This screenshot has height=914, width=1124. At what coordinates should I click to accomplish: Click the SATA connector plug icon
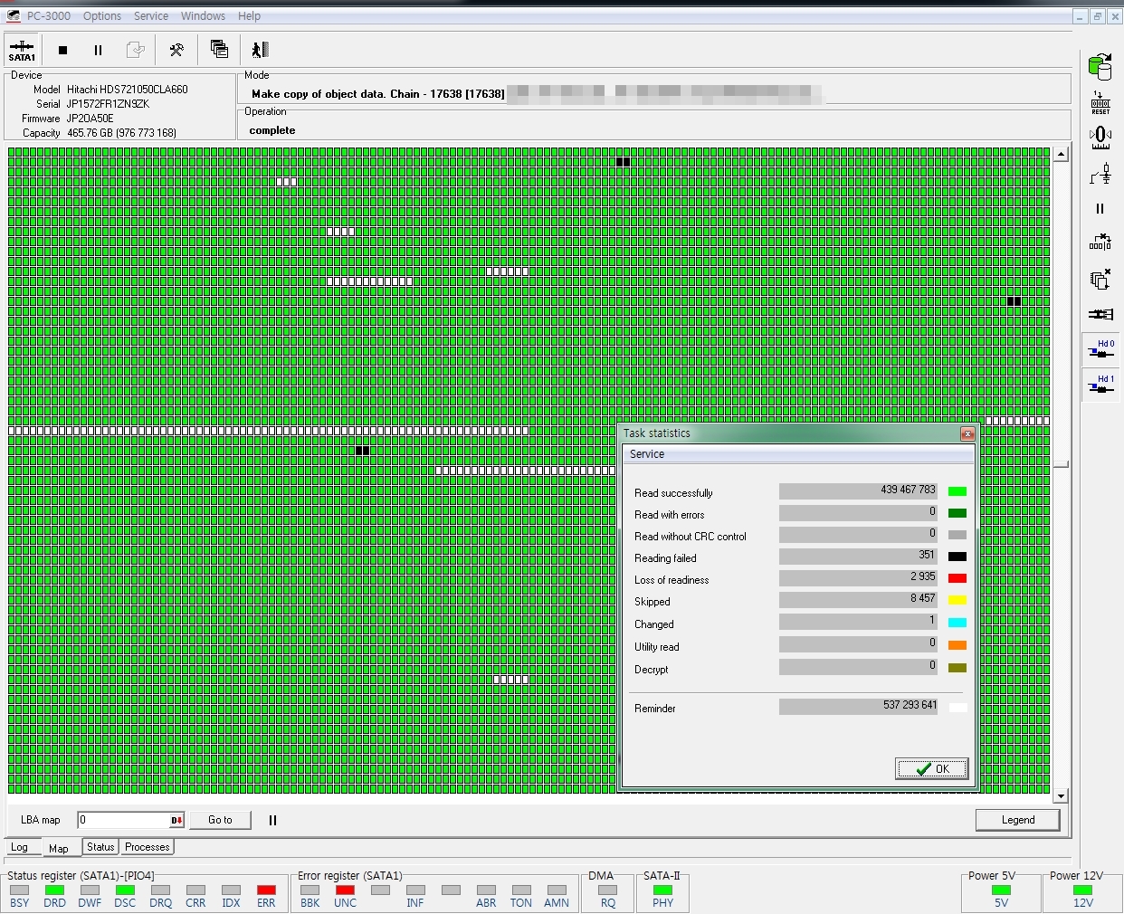[1100, 314]
